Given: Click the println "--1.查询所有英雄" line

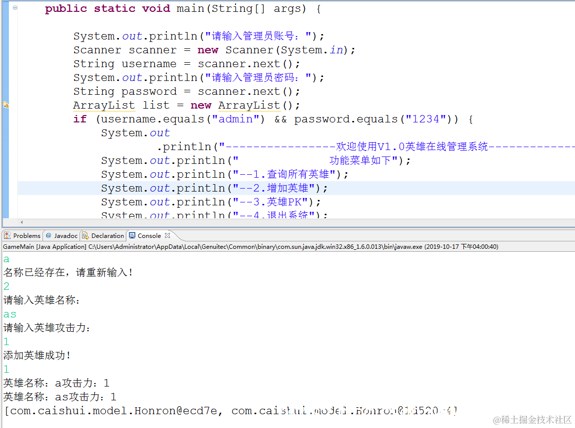Looking at the screenshot, I should (224, 174).
